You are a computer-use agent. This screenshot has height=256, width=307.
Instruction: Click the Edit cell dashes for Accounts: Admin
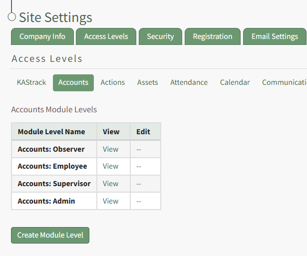click(x=139, y=202)
